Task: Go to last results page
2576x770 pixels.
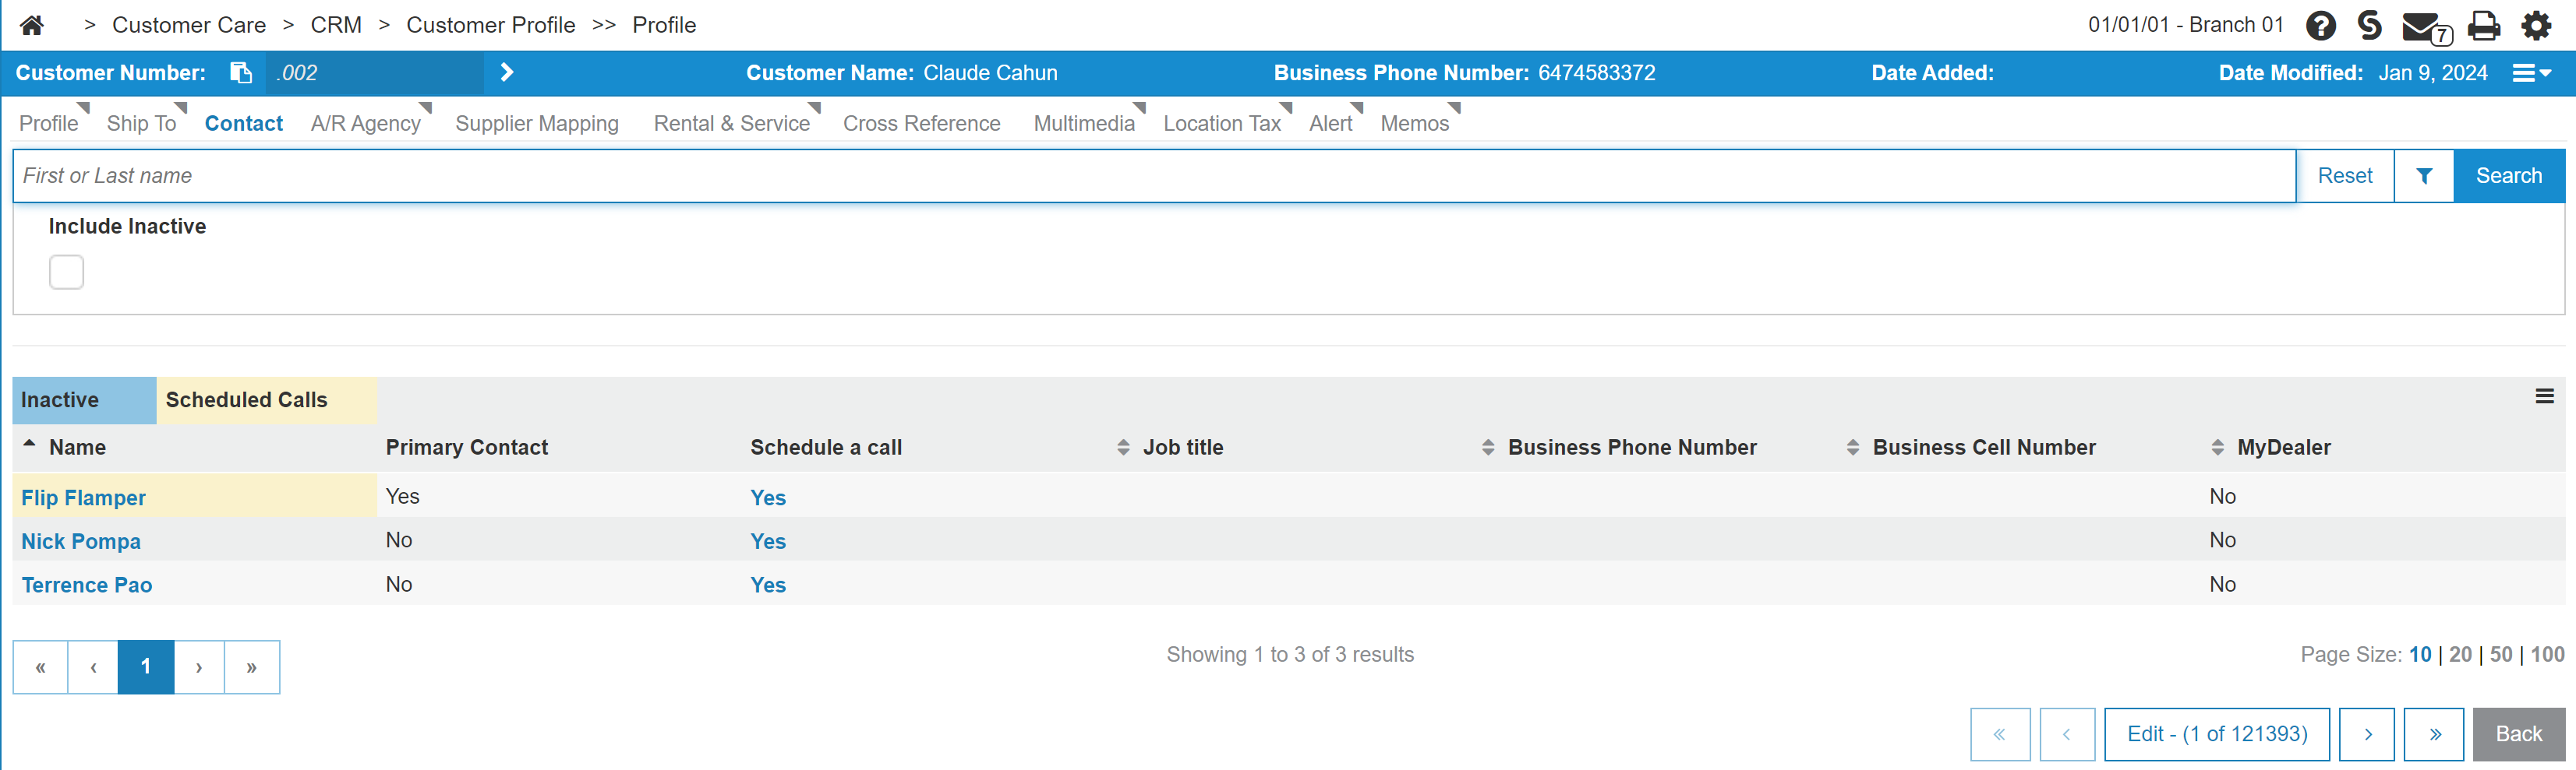Action: coord(252,667)
